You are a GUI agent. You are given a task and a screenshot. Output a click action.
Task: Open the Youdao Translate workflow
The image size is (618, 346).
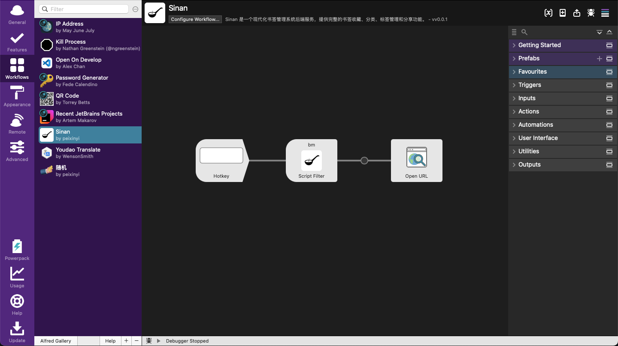(x=90, y=153)
